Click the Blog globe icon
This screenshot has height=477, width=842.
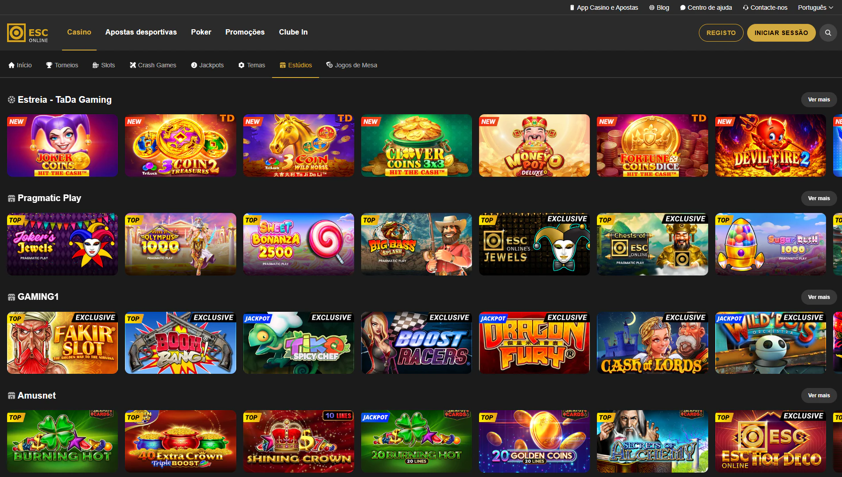click(651, 8)
